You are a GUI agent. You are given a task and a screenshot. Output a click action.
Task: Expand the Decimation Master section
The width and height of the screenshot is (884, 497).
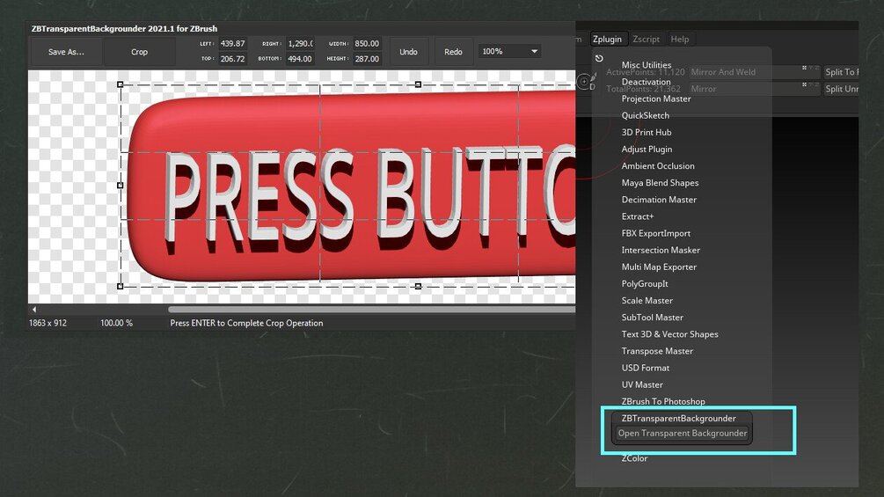(x=659, y=200)
